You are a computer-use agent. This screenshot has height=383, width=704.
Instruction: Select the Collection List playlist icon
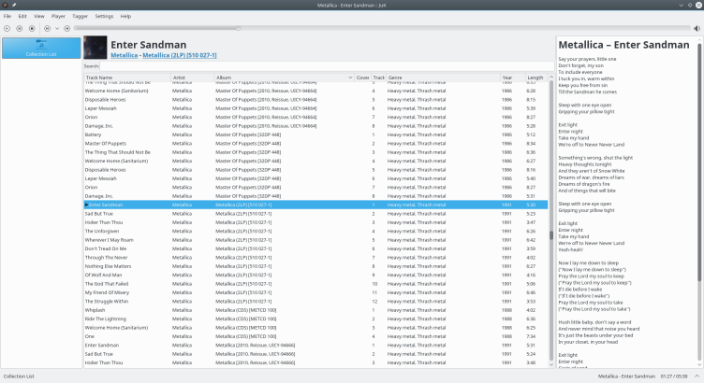pos(41,49)
